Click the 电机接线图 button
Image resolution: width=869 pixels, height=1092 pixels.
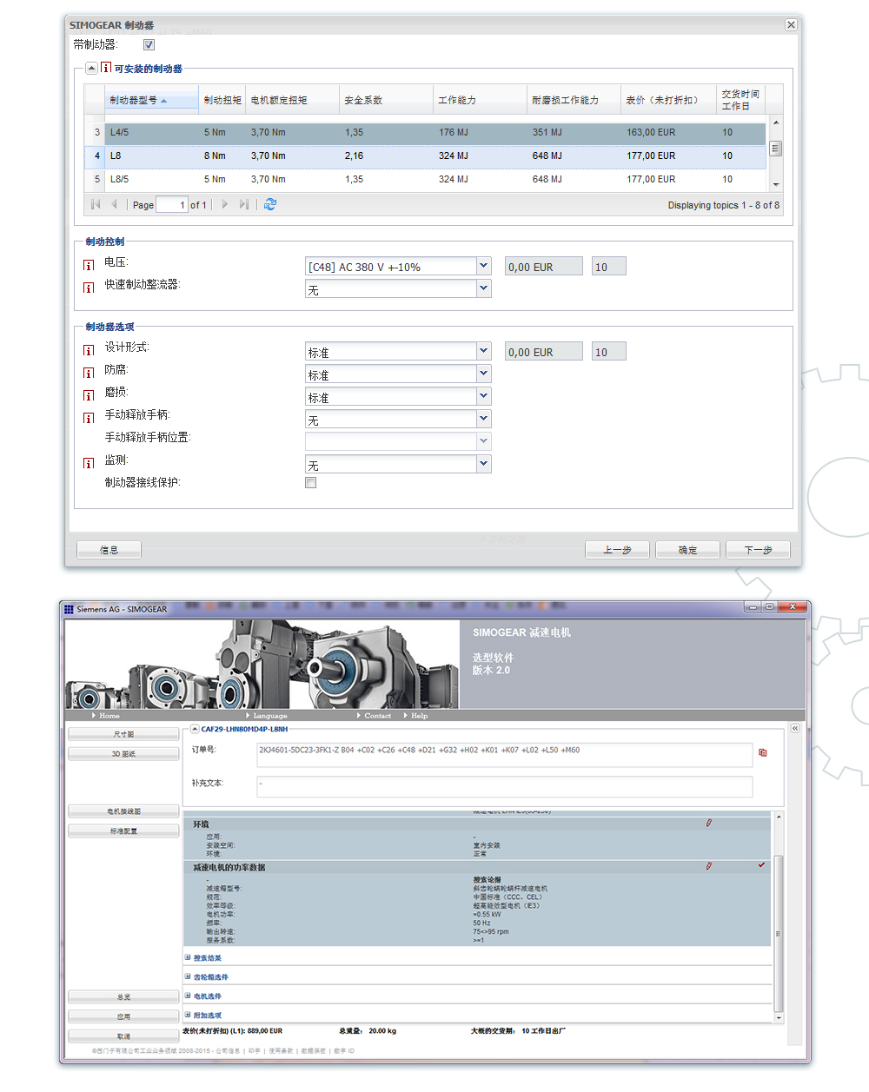[x=123, y=811]
